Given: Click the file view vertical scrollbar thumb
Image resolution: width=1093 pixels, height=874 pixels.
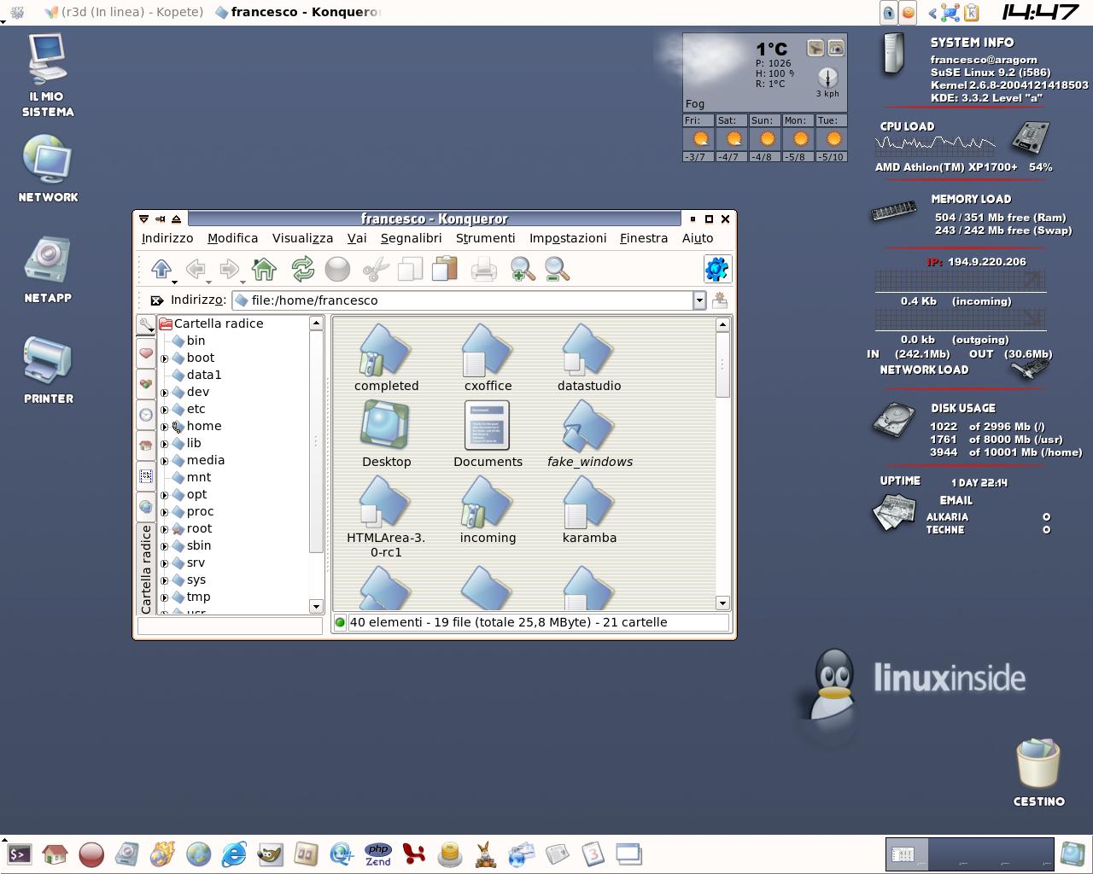Looking at the screenshot, I should [x=722, y=364].
